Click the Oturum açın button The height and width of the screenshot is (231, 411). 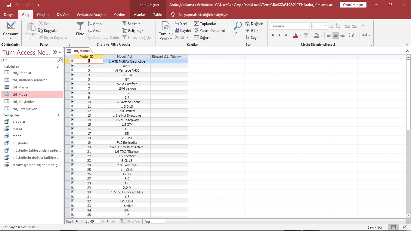coord(353,5)
